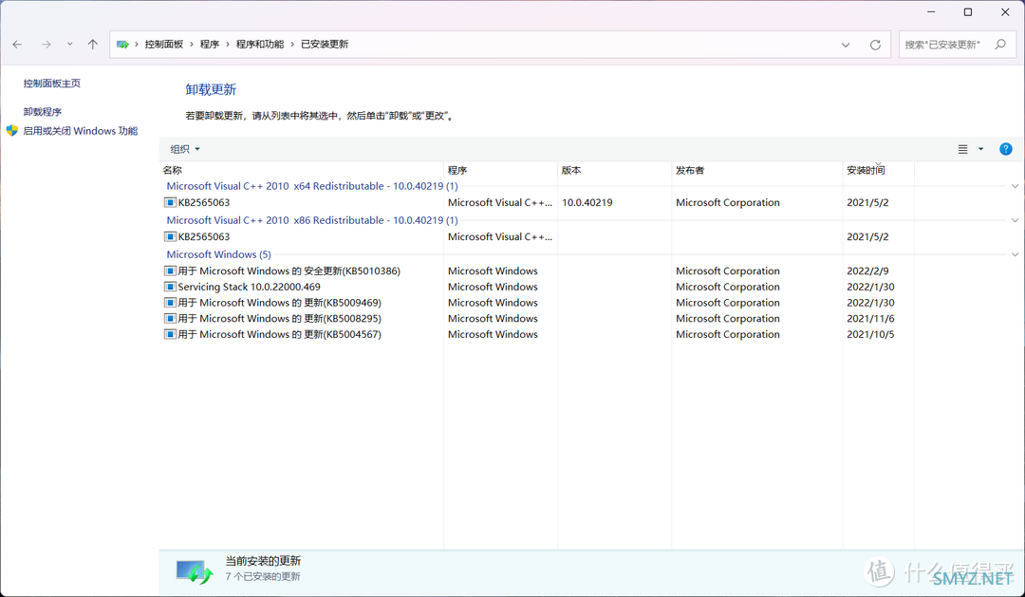Open 启用或关闭 Windows 功能 link
Viewport: 1025px width, 597px height.
[81, 131]
